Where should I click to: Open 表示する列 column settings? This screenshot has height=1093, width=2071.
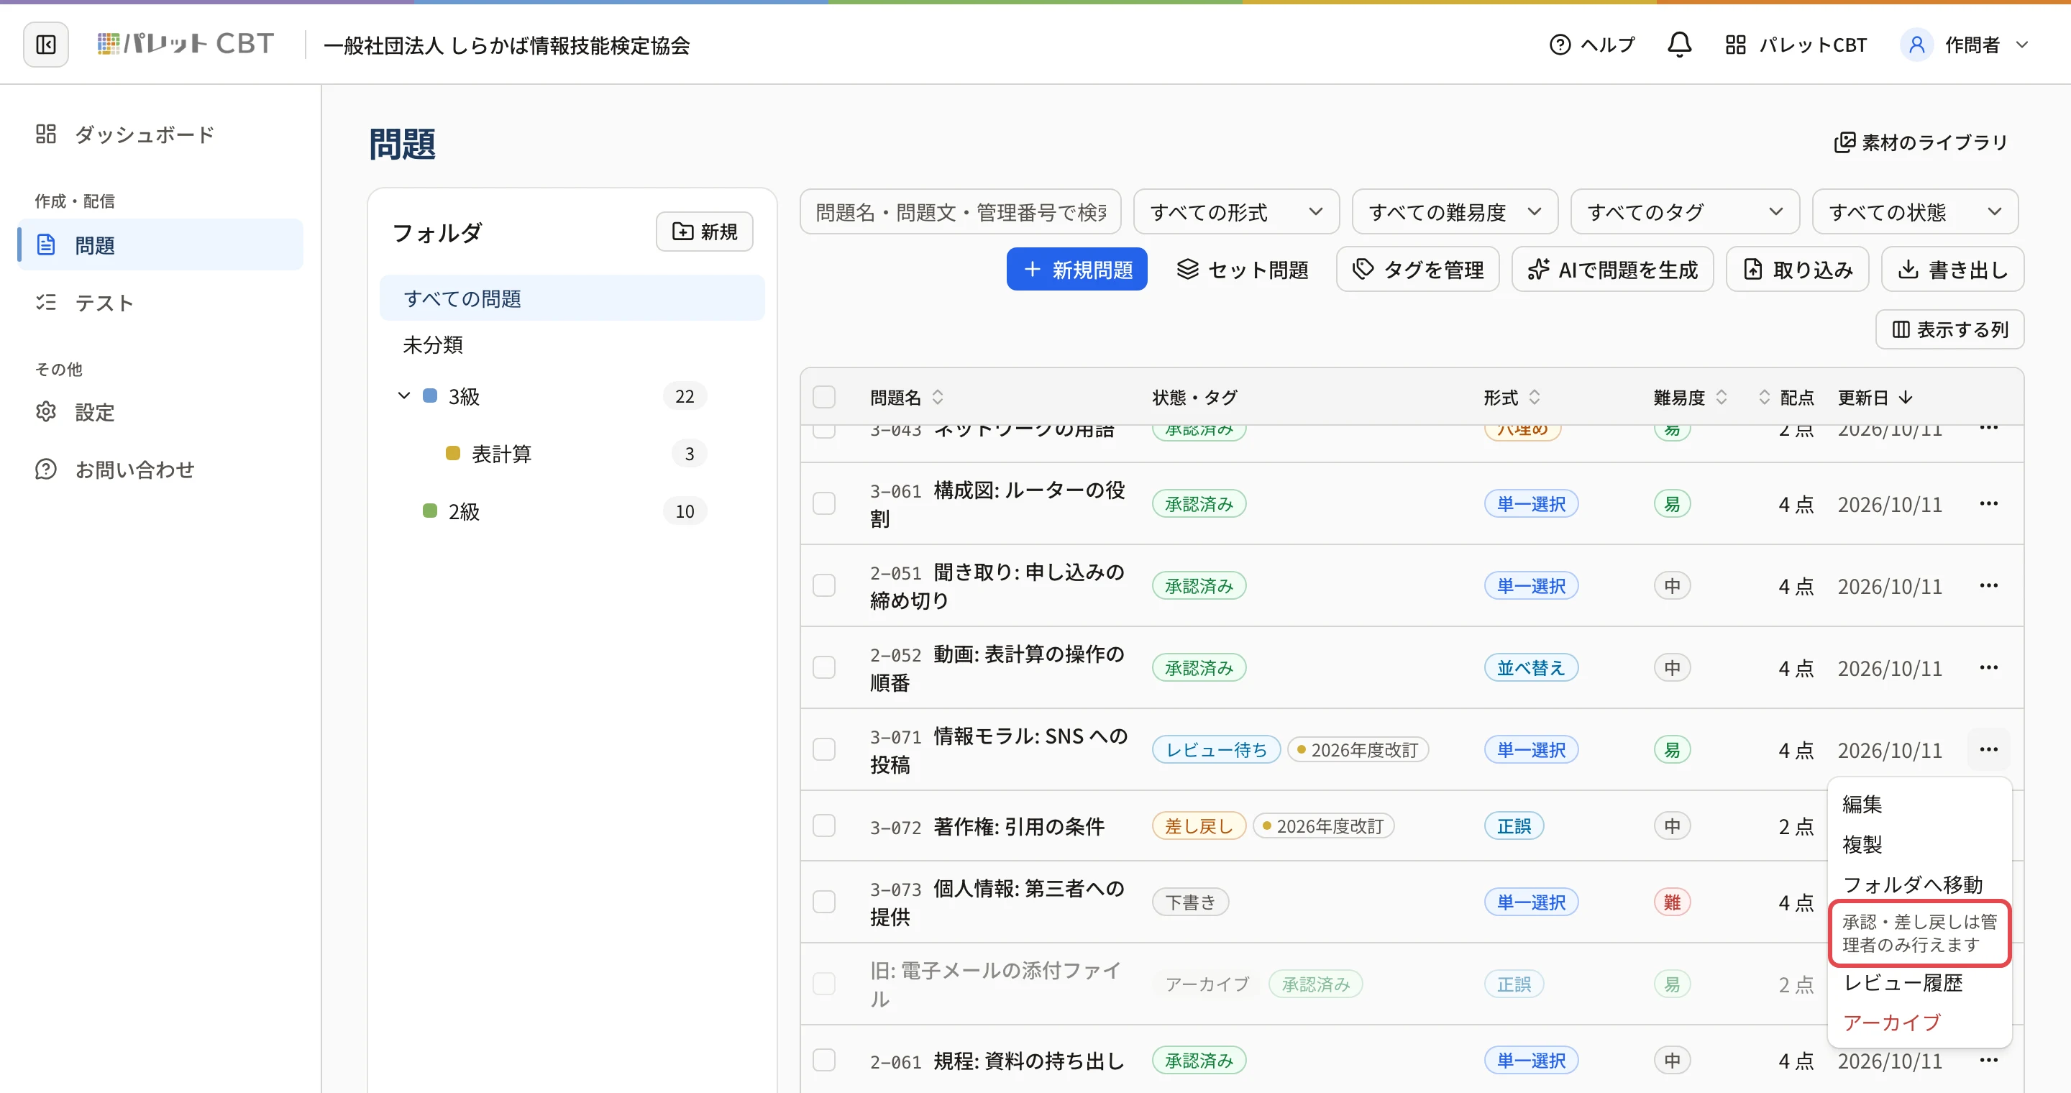[x=1949, y=329]
